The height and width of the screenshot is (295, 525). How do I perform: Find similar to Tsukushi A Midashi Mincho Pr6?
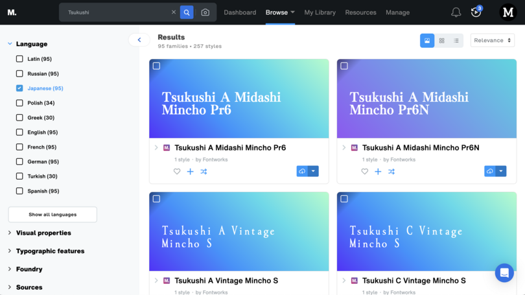(x=204, y=171)
